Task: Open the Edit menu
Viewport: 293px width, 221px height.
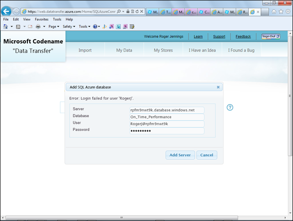Action: 16,19
